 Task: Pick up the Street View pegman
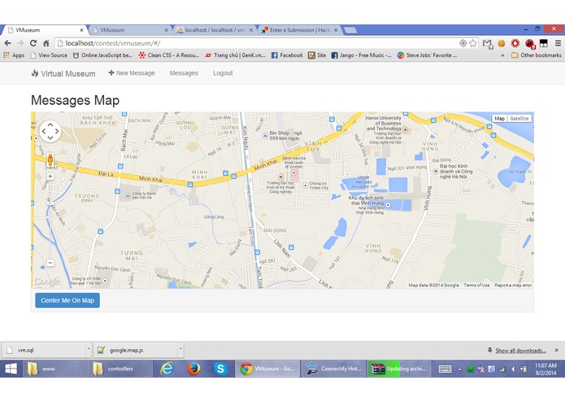(50, 159)
